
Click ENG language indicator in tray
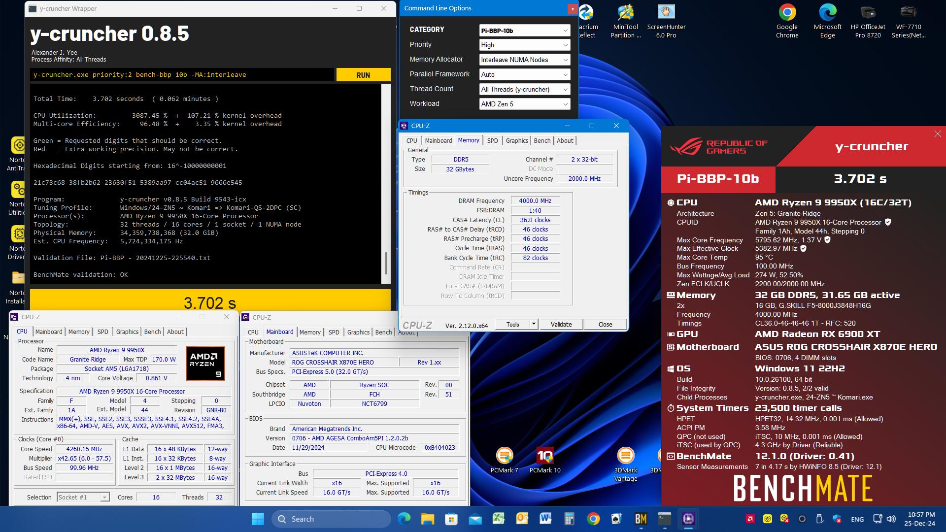857,519
